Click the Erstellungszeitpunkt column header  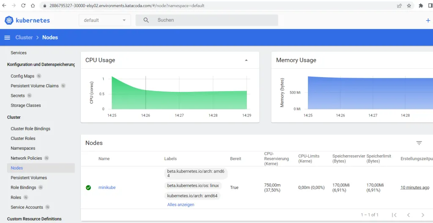pyautogui.click(x=417, y=159)
